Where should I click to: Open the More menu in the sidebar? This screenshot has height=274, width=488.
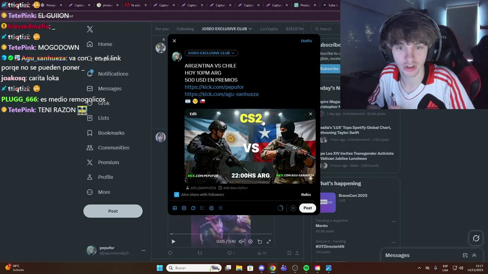[x=98, y=192]
